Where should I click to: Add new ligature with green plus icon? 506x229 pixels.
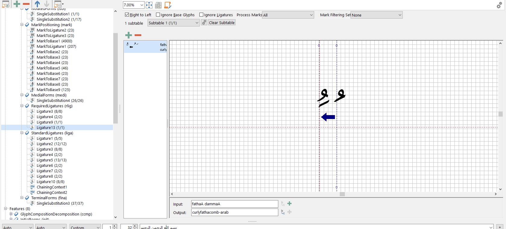[x=129, y=35]
